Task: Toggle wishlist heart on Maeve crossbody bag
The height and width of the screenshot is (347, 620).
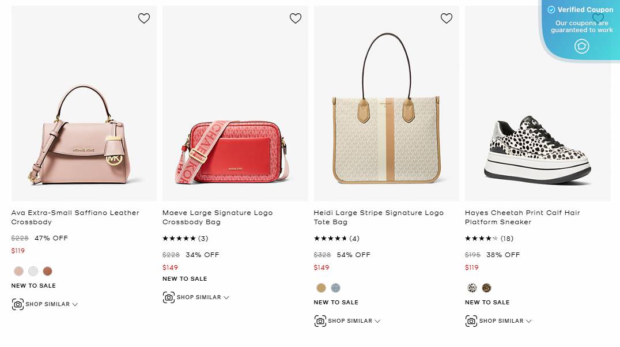Action: pyautogui.click(x=296, y=18)
